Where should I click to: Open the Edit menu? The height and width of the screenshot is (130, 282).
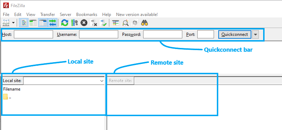click(x=18, y=15)
